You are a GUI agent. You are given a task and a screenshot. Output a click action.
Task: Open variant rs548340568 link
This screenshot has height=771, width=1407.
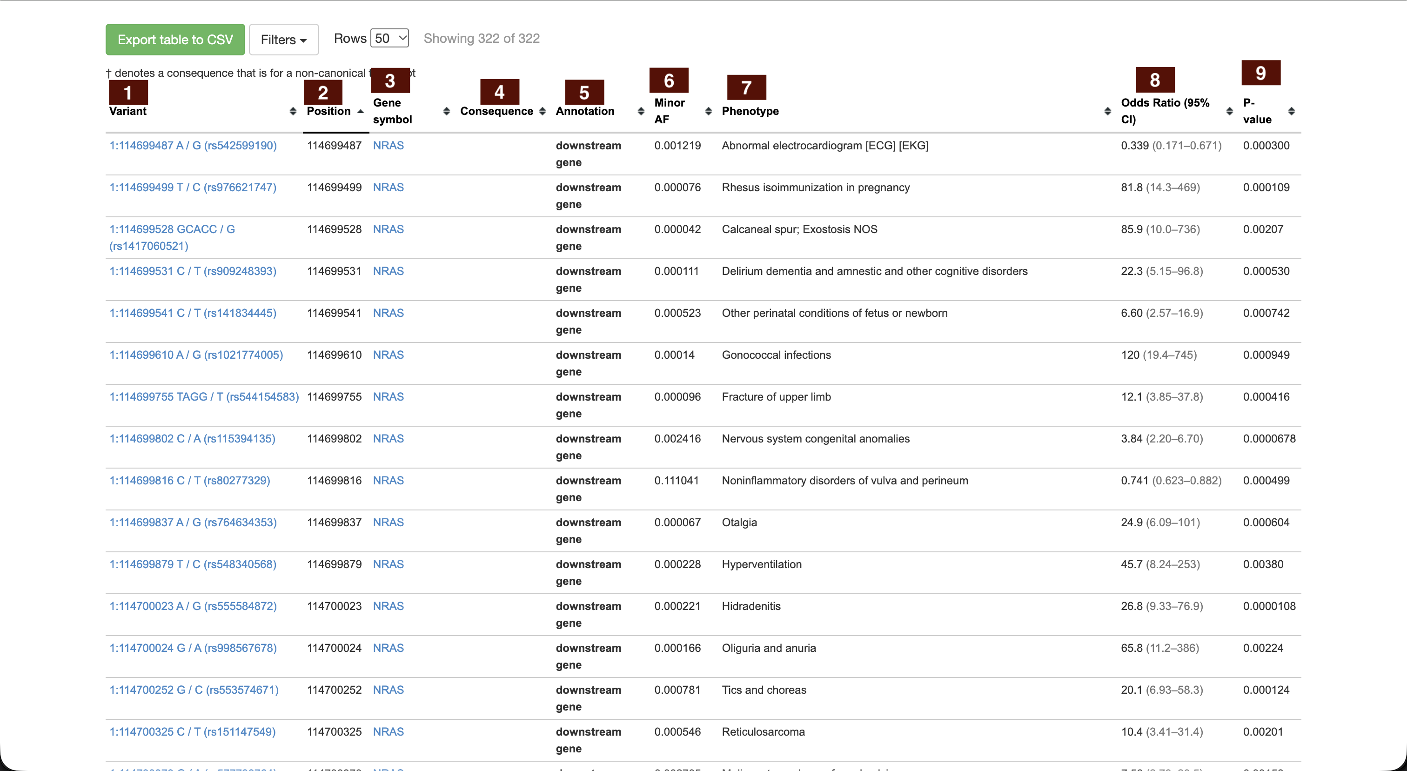click(193, 564)
